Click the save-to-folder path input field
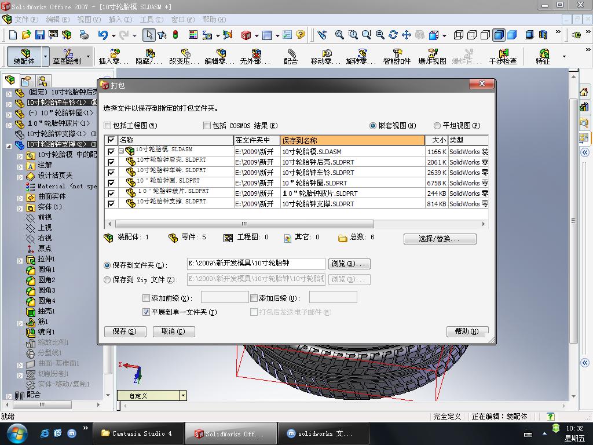 (256, 264)
